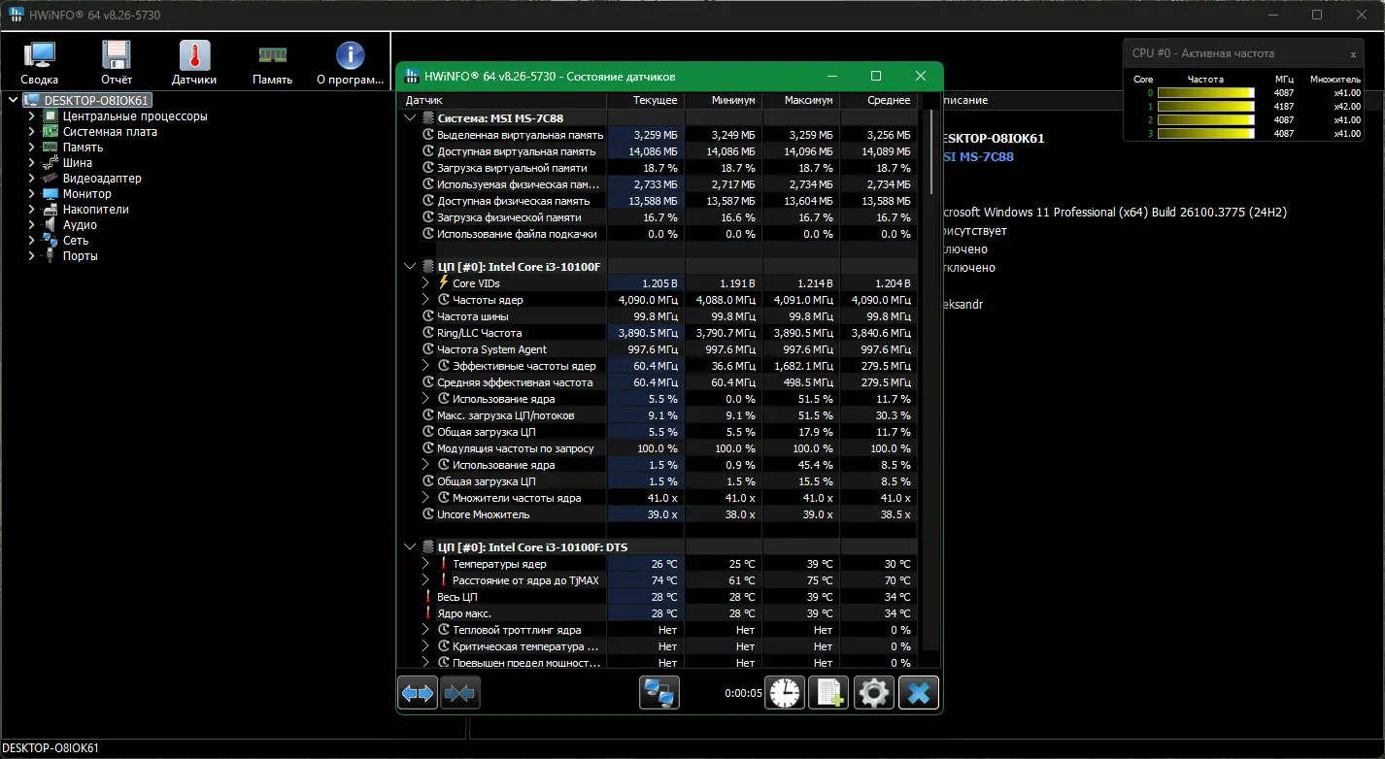Viewport: 1385px width, 759px height.
Task: Close the sensors window with the blue X icon
Action: [918, 693]
